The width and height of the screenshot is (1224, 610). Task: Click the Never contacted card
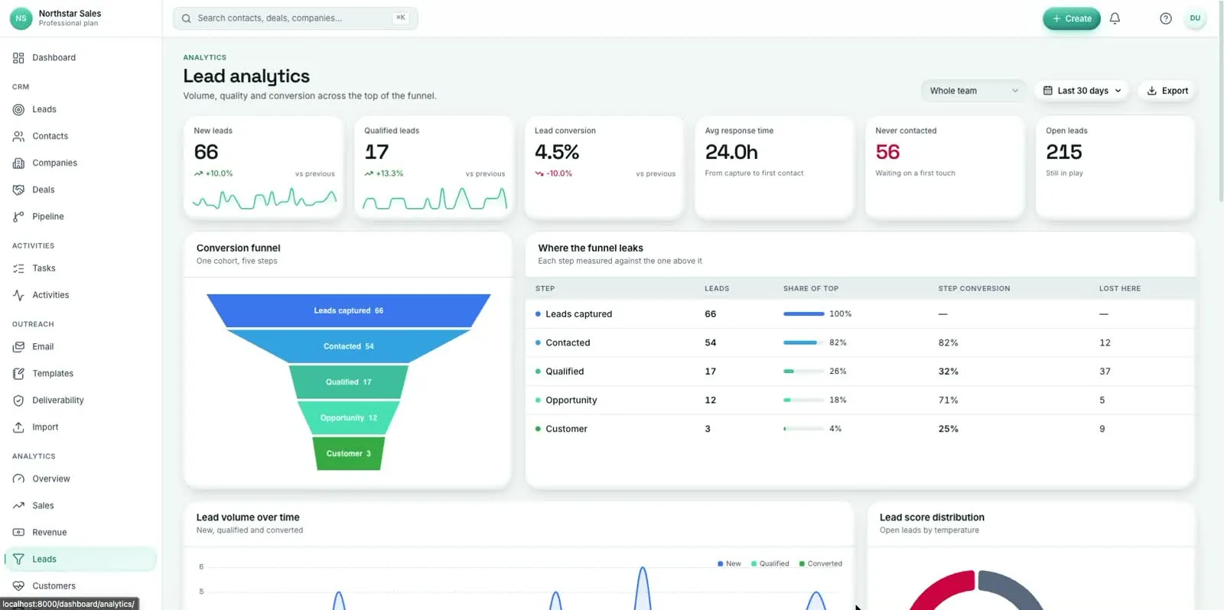(945, 167)
